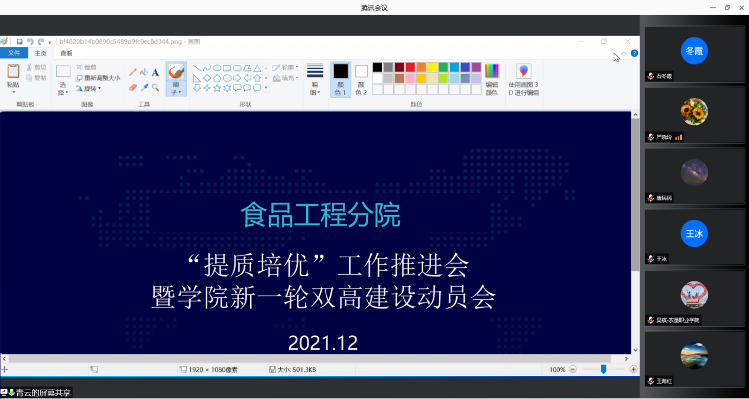The width and height of the screenshot is (749, 399).
Task: Pick the red color swatch
Action: tap(410, 67)
